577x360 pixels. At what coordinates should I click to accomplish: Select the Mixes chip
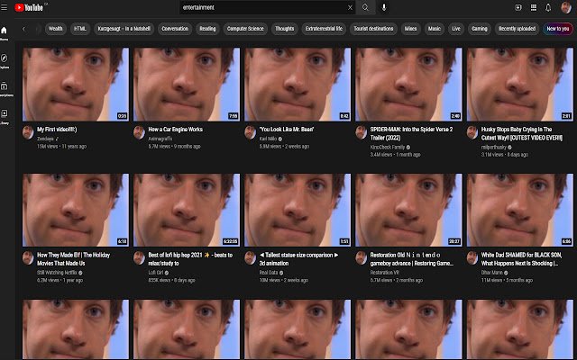[411, 29]
